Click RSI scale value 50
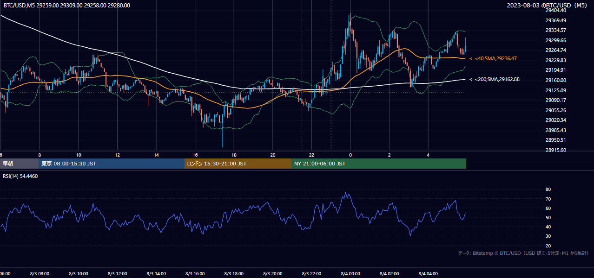This screenshot has width=594, height=278. tap(548, 217)
